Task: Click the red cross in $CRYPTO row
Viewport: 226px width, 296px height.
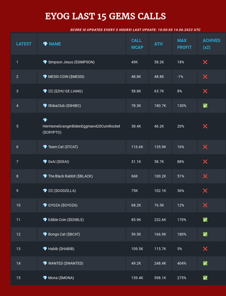Action: (x=205, y=126)
